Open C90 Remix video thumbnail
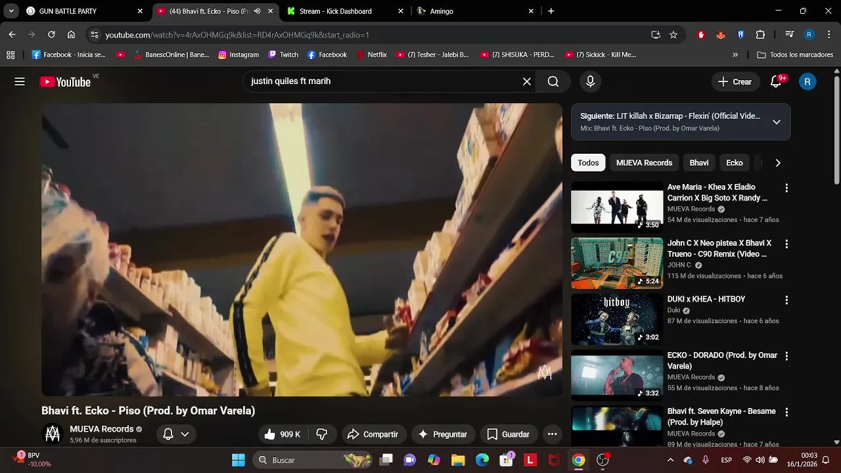This screenshot has width=841, height=473. tap(617, 263)
